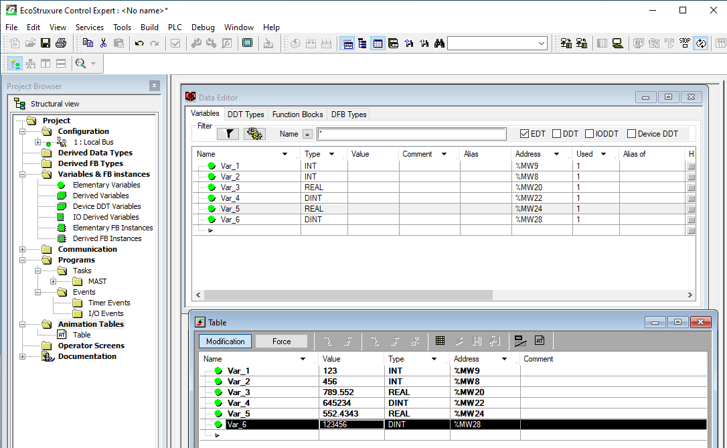Toggle the Modification button in Table
Image resolution: width=727 pixels, height=448 pixels.
click(226, 342)
